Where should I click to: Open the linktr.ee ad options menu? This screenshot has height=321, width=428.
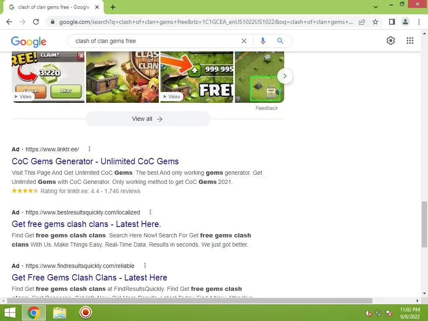(x=89, y=149)
